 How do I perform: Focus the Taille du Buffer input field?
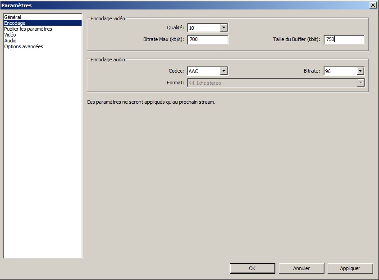[343, 40]
